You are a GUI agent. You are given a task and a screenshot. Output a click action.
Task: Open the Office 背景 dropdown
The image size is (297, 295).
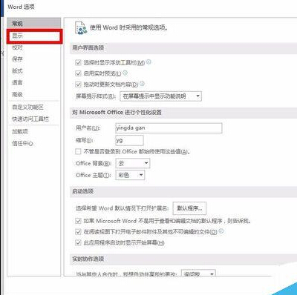coord(133,163)
